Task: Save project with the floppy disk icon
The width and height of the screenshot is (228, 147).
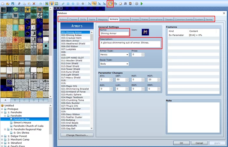Action: [x=13, y=4]
